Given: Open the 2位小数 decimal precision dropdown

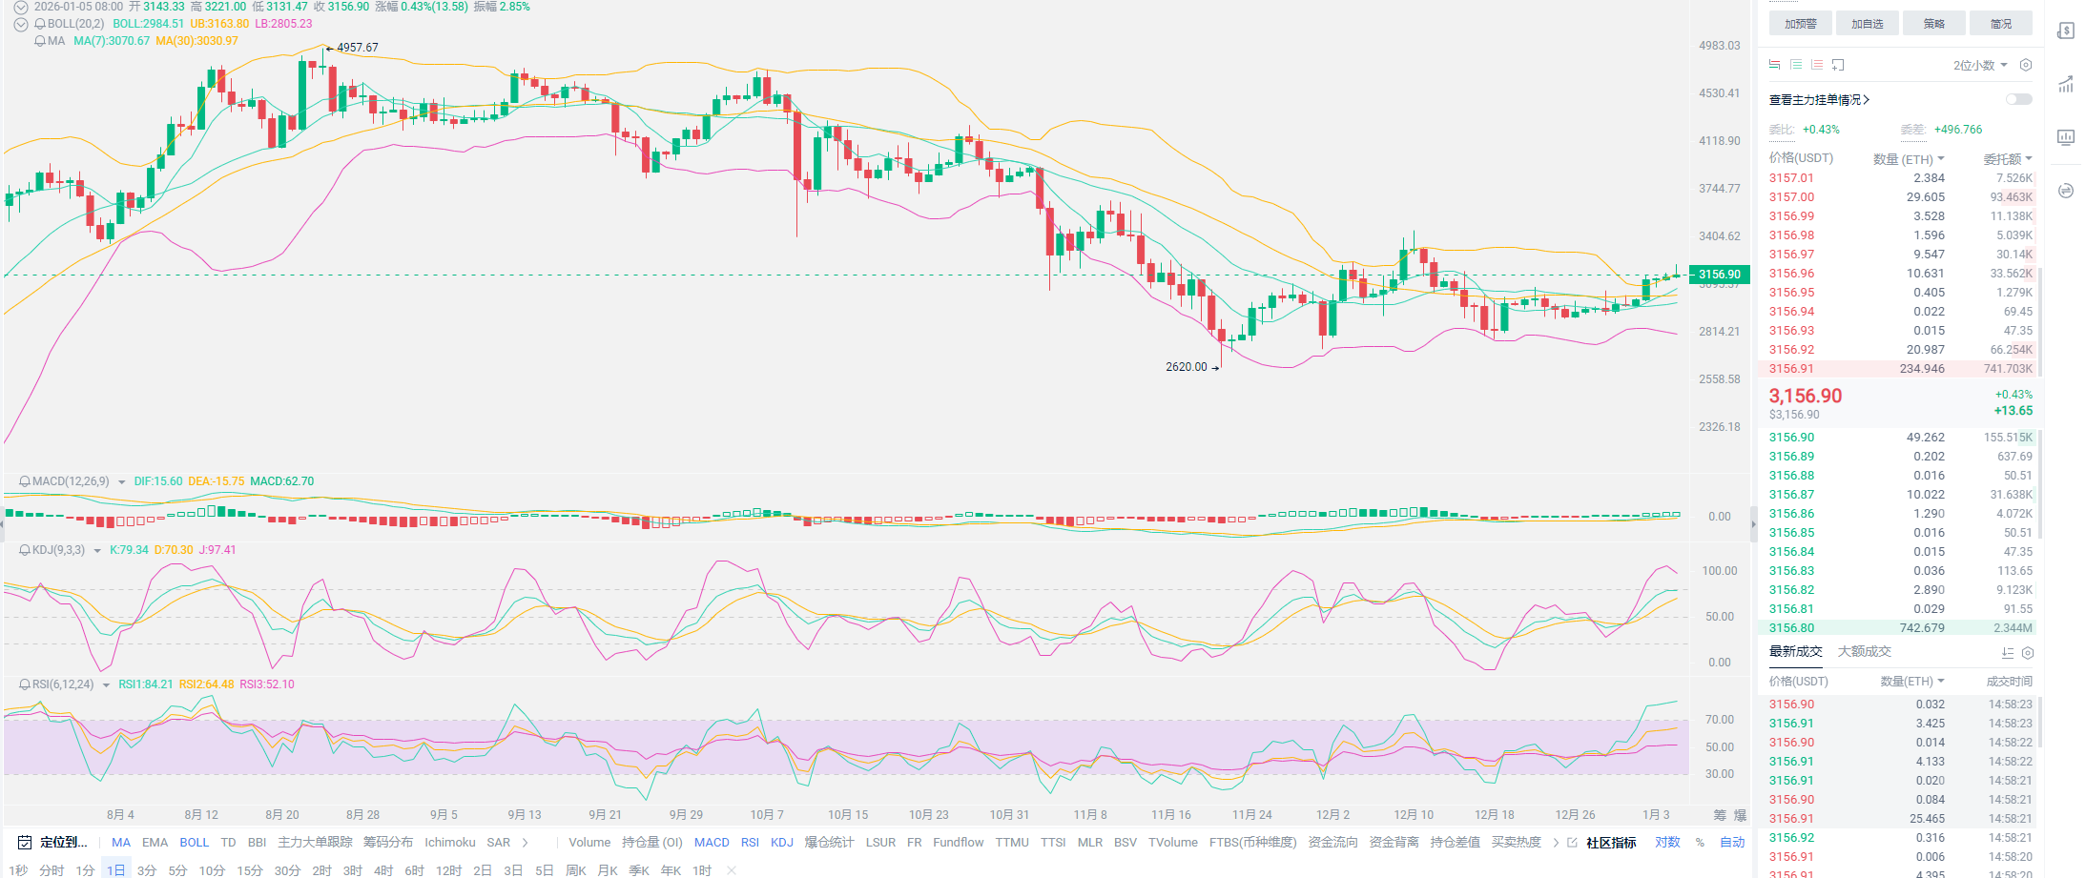Looking at the screenshot, I should (1979, 65).
